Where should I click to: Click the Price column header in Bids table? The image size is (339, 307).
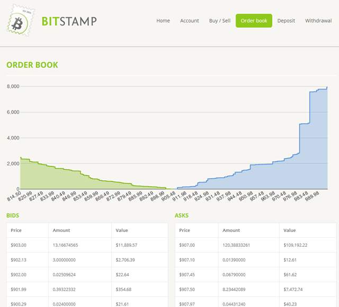[x=17, y=230]
